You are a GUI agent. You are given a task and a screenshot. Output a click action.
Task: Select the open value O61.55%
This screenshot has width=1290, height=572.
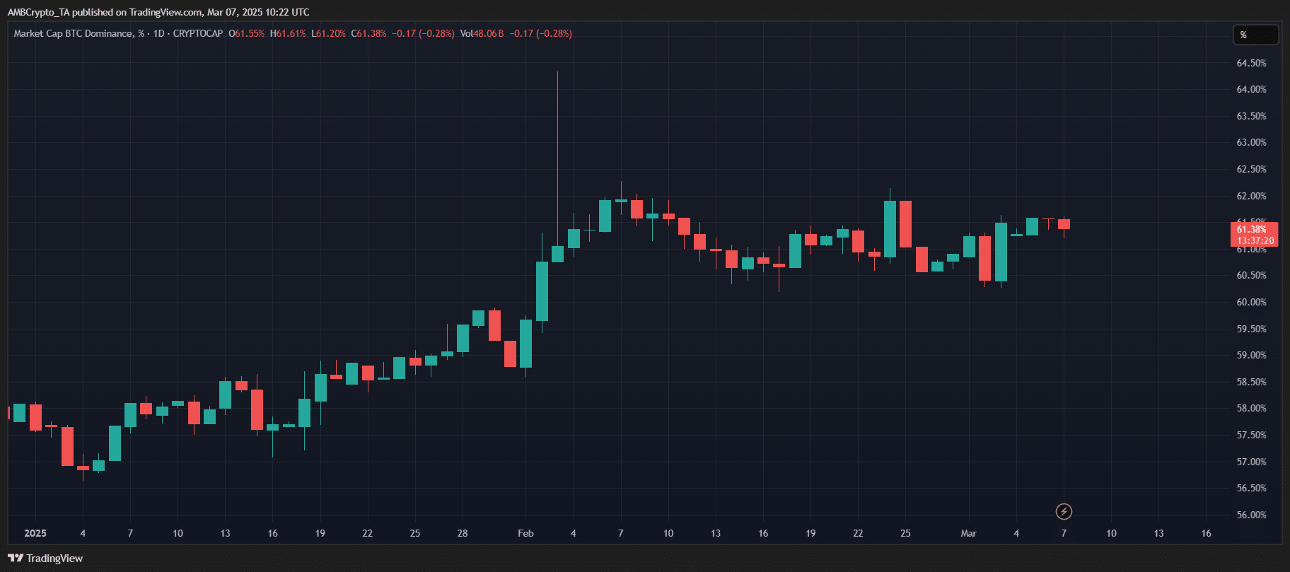coord(247,33)
